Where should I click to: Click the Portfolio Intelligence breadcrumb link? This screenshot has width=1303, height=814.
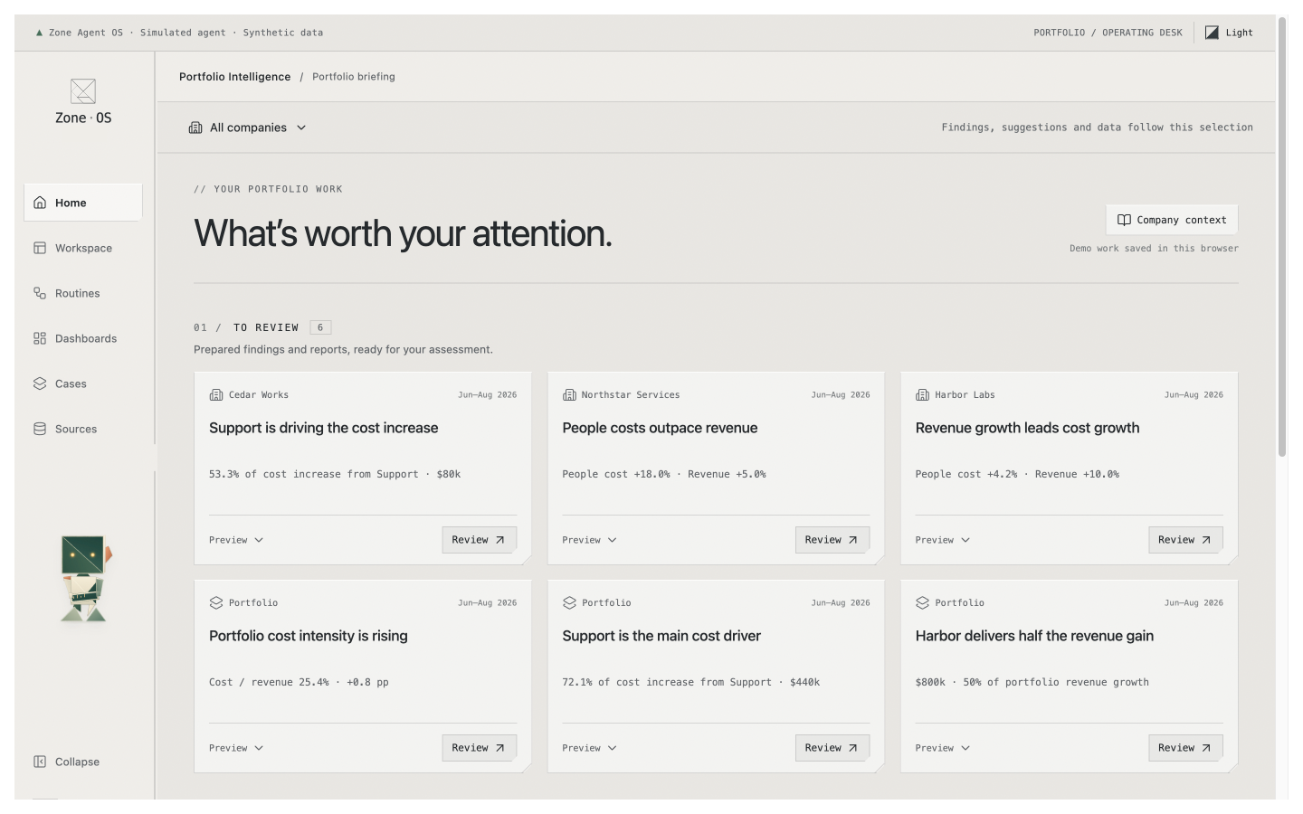pos(235,77)
